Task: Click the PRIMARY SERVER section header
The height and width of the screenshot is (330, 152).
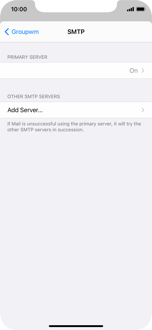Action: pos(27,57)
